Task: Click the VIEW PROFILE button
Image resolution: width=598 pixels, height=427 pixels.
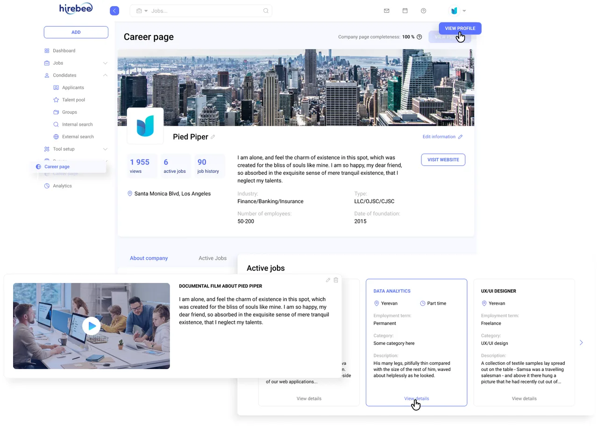Action: [460, 28]
